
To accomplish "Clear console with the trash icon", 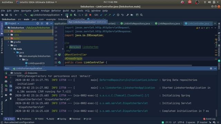I will coord(11,99).
